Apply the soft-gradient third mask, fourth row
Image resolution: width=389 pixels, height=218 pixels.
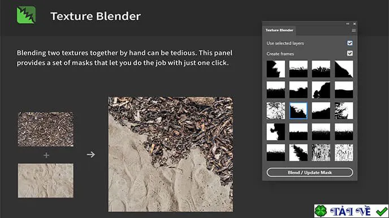(x=321, y=132)
